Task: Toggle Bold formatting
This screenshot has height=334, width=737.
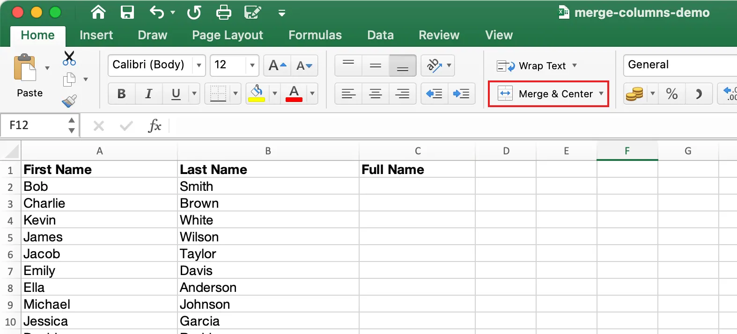Action: point(121,94)
